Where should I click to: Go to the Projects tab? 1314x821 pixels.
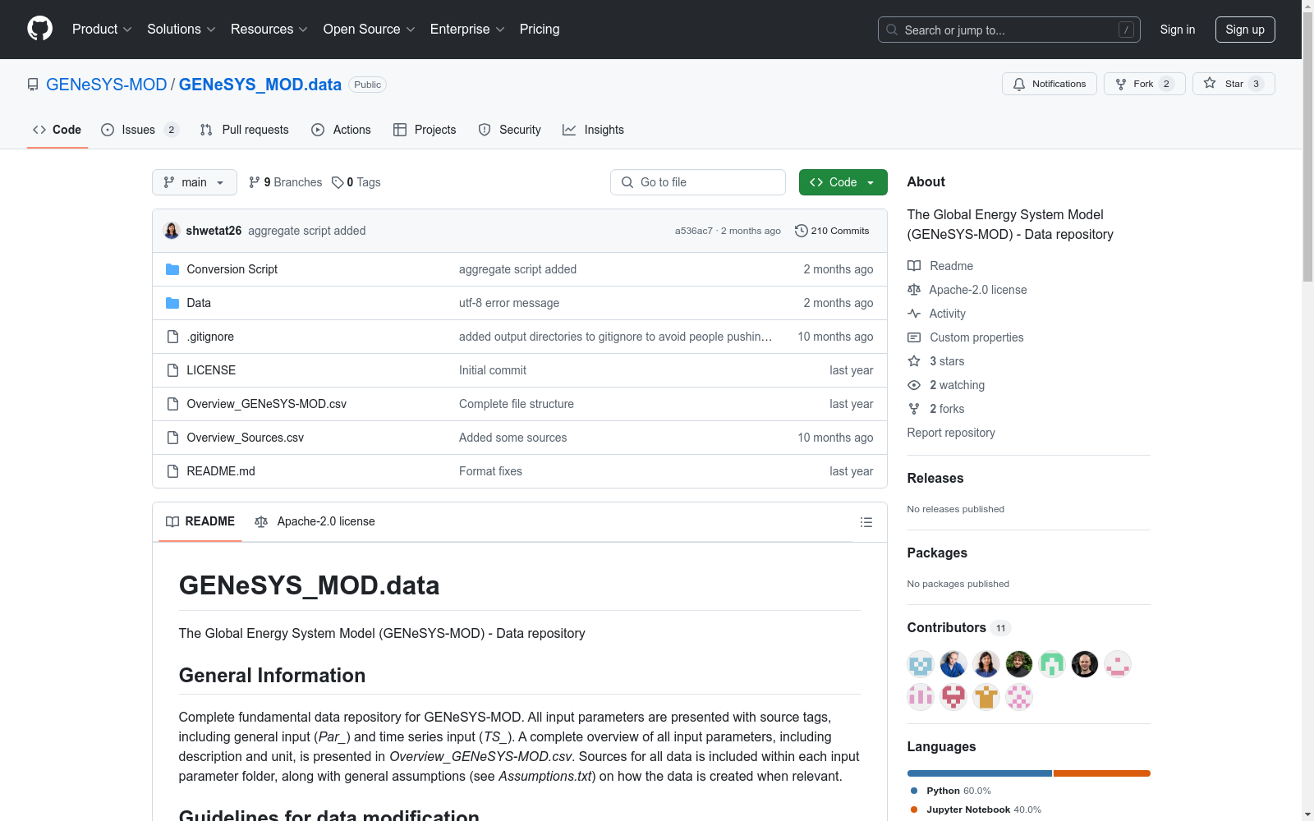pos(425,130)
